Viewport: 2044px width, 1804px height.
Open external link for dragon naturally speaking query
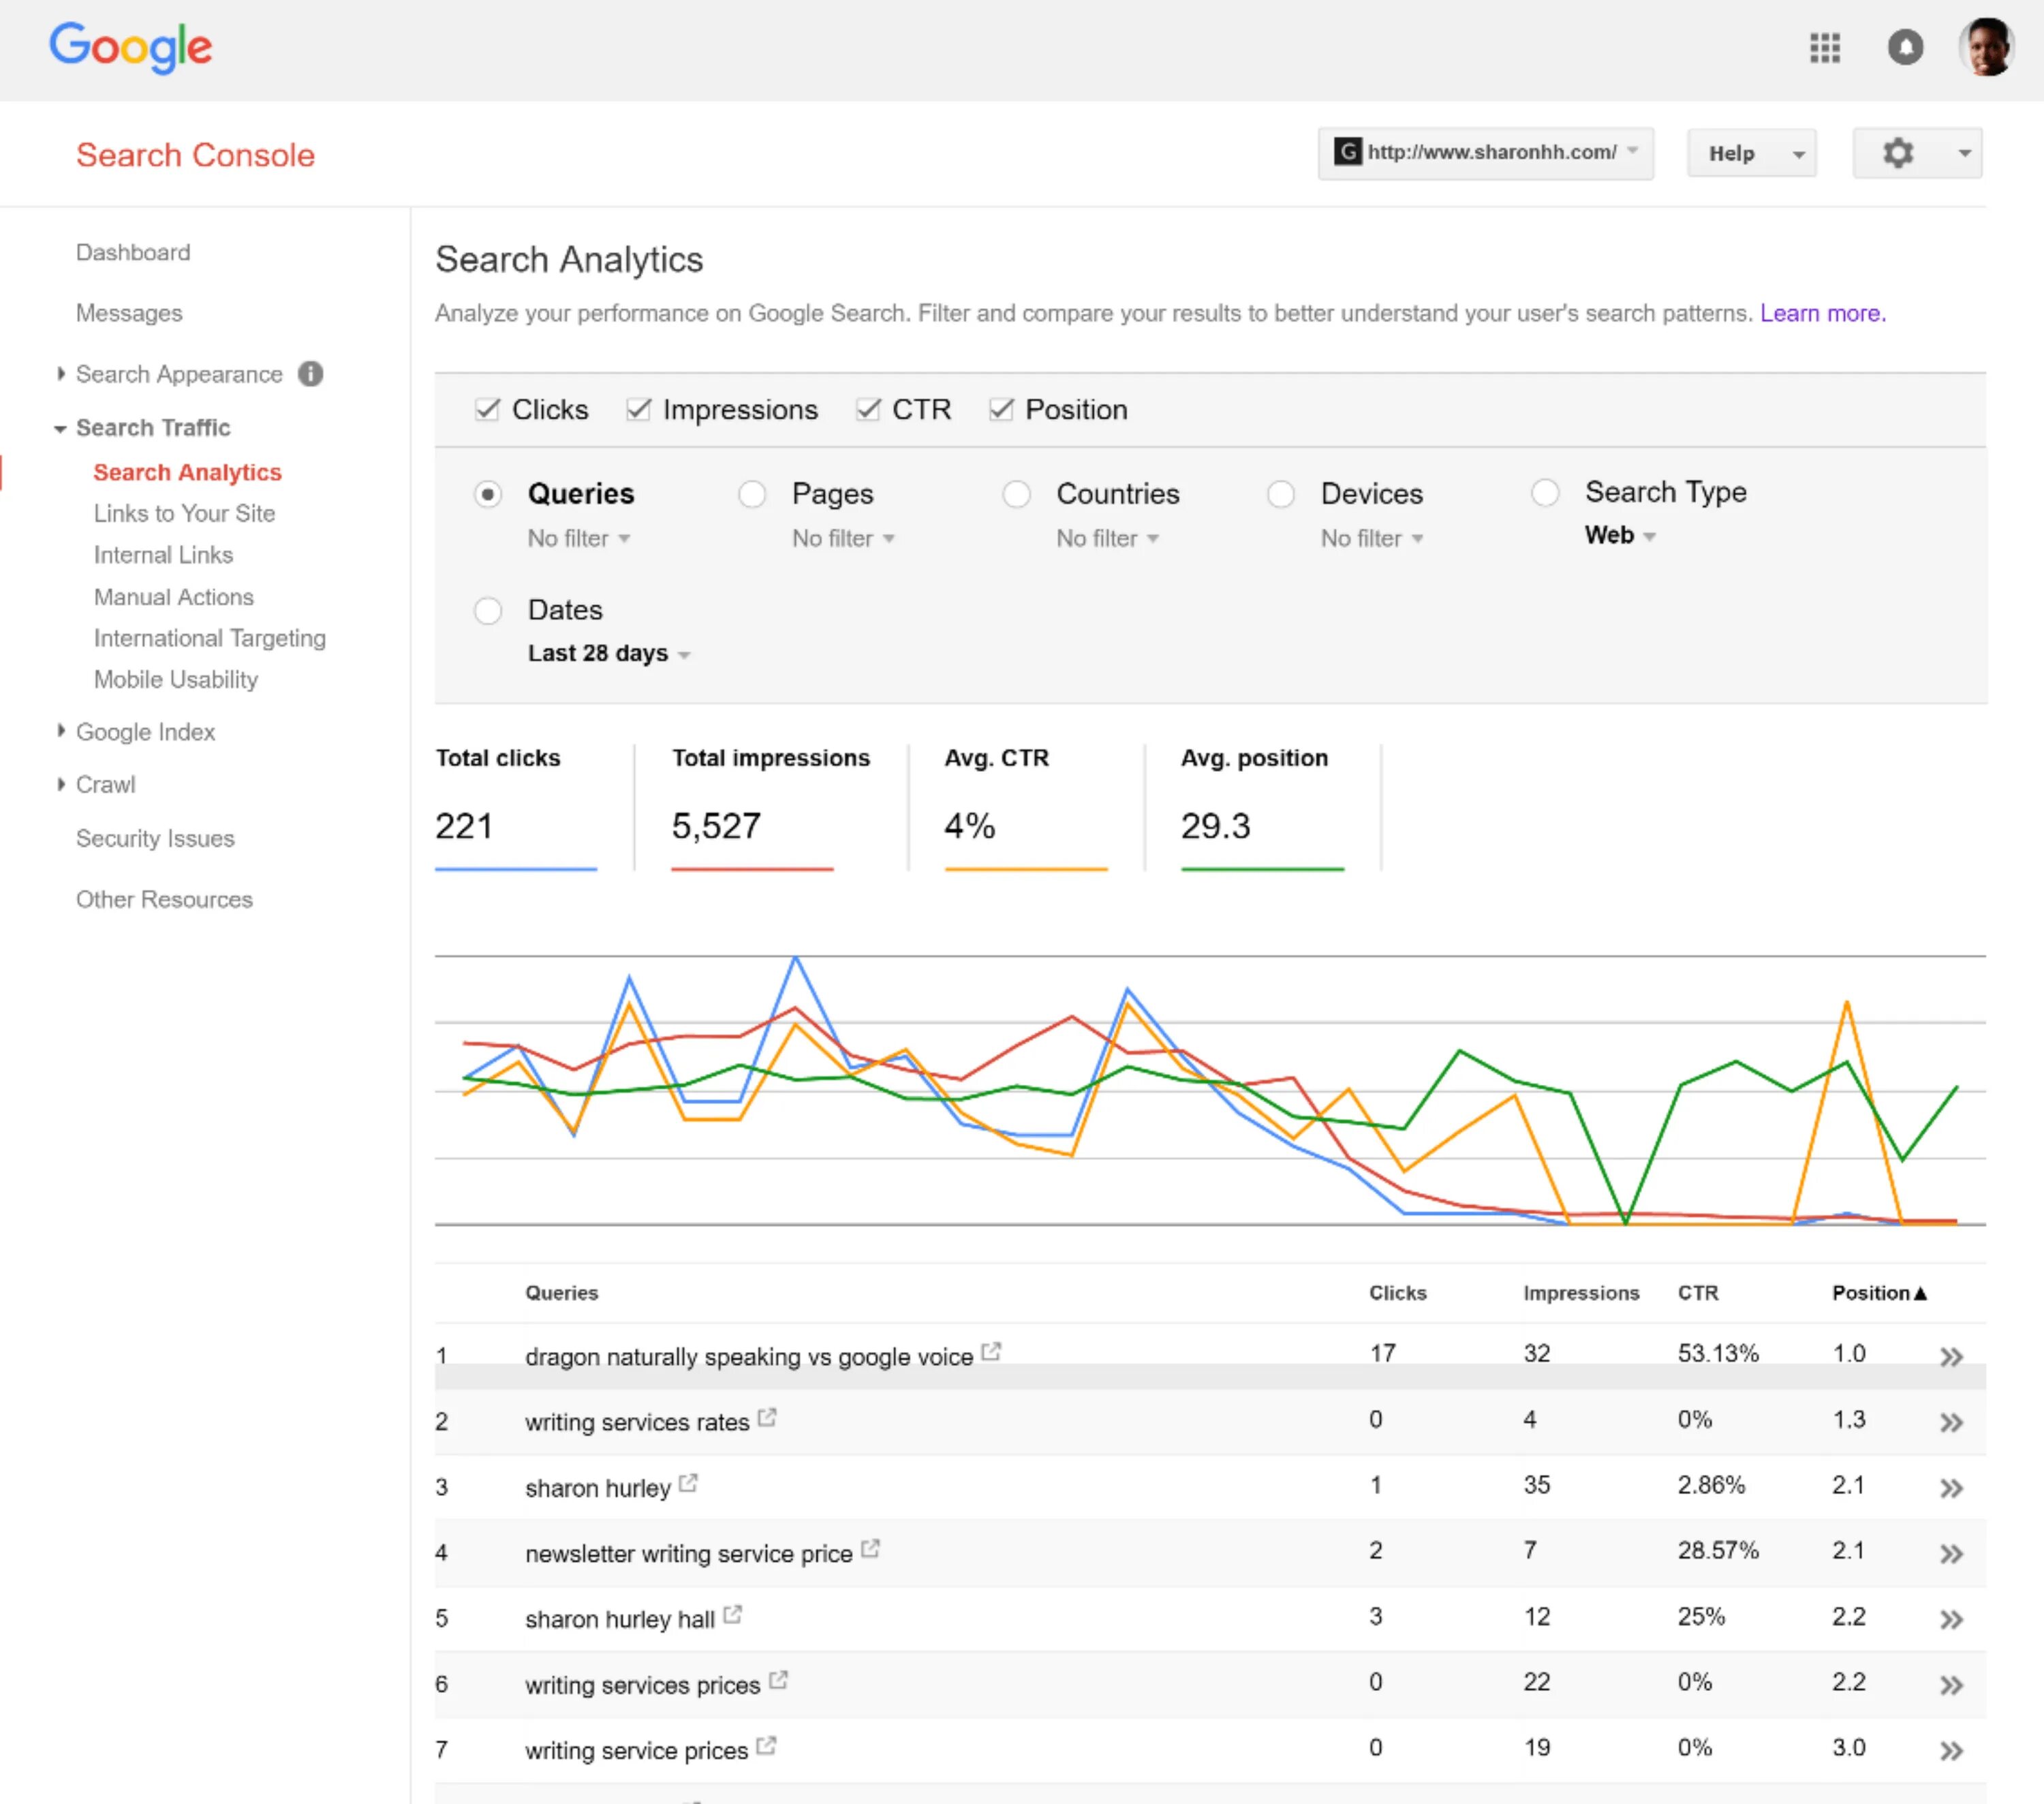(991, 1351)
